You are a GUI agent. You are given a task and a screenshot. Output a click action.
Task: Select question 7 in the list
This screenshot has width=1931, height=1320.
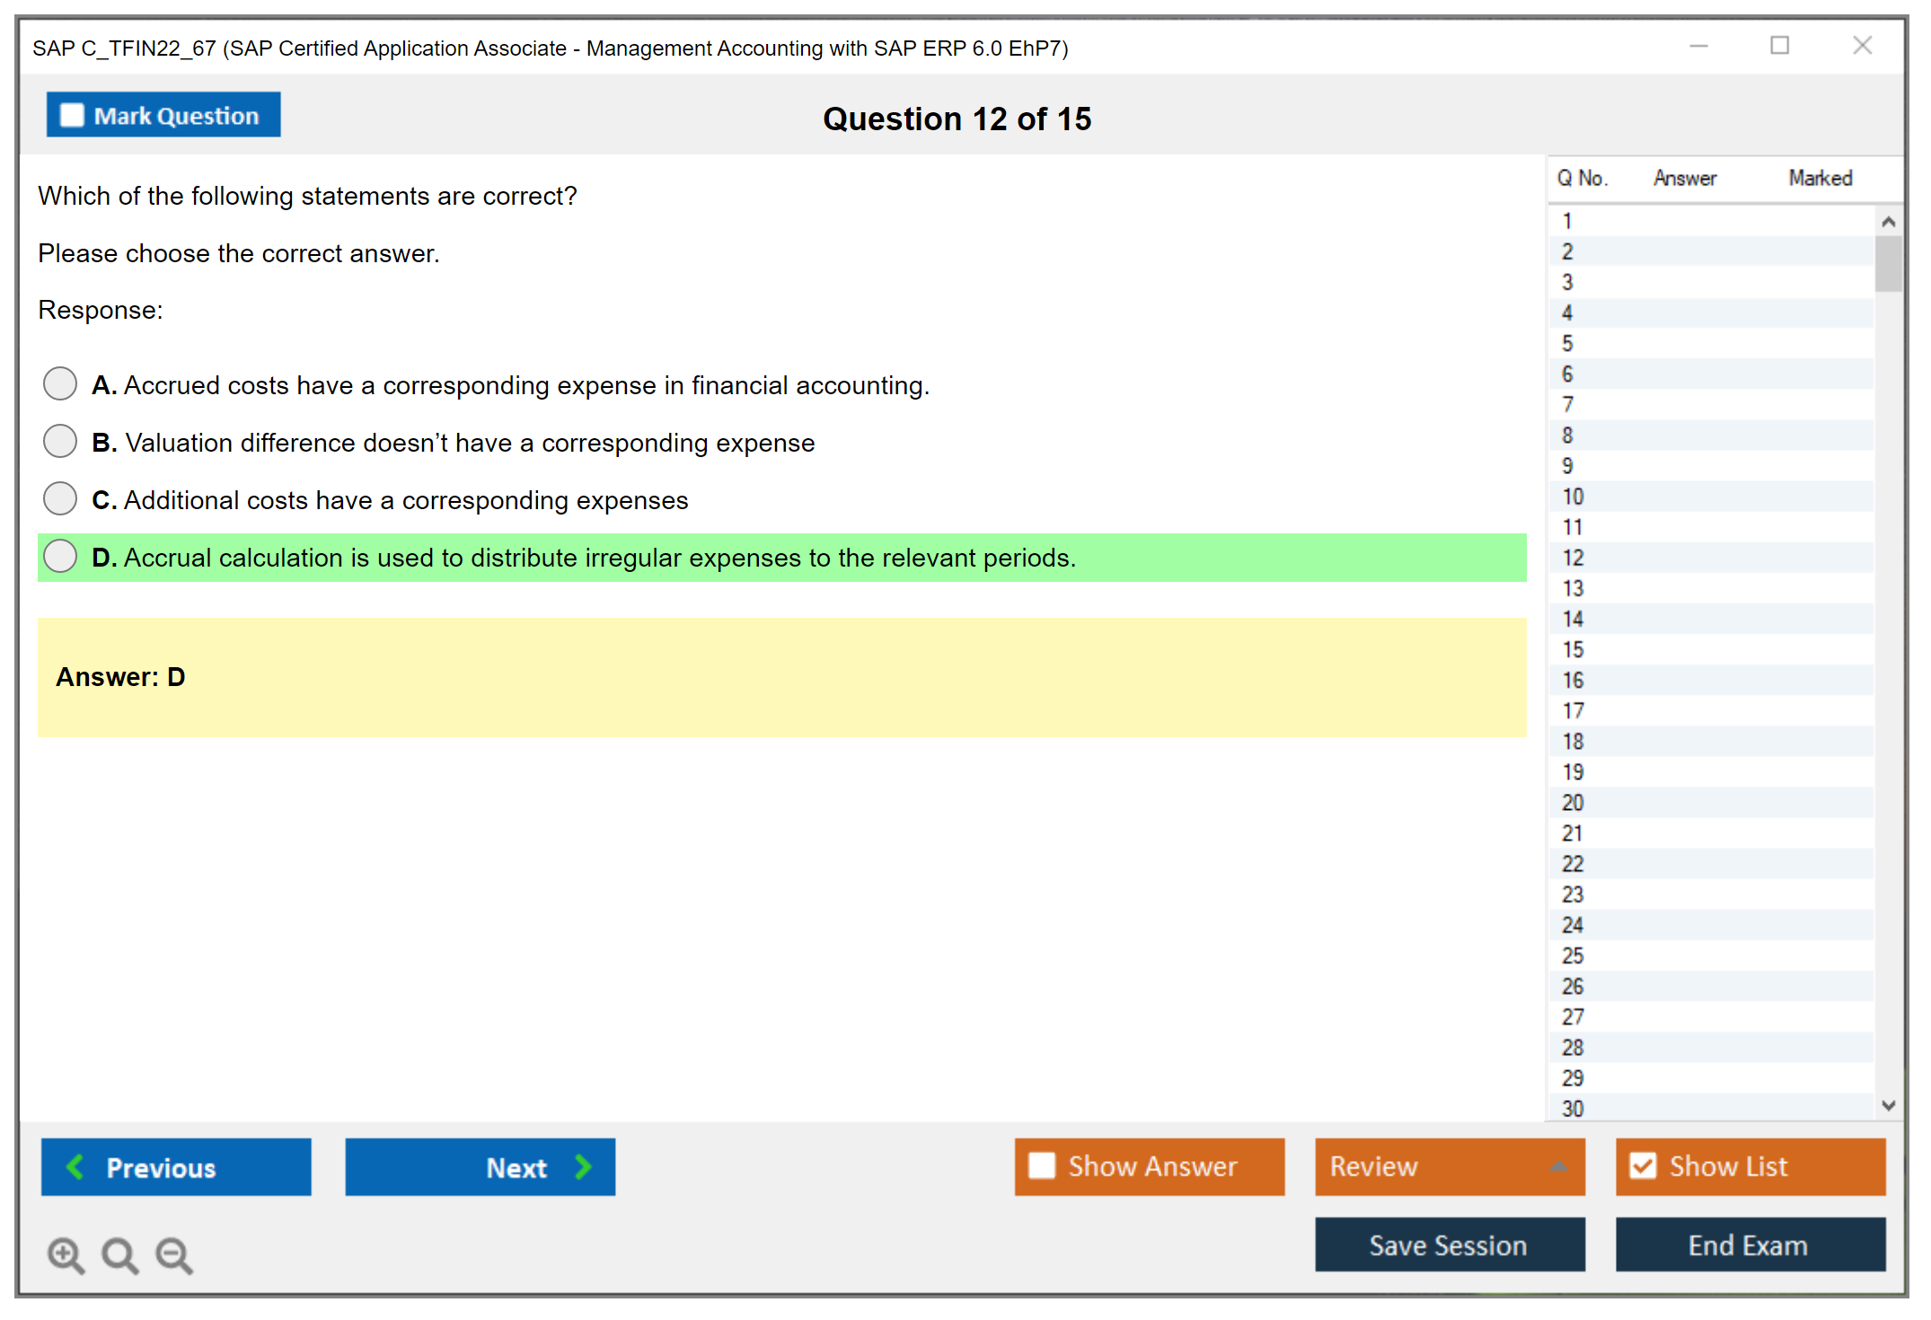[1567, 404]
